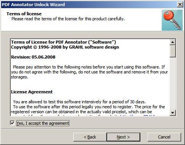Click 'Revision: 05.06.2008' text
This screenshot has height=145, width=185.
click(x=33, y=57)
